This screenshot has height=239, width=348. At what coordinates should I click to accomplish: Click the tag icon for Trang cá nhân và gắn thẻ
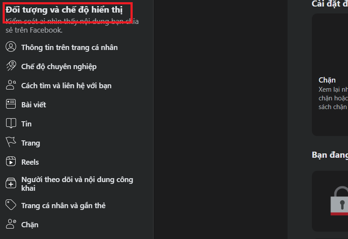(x=11, y=205)
